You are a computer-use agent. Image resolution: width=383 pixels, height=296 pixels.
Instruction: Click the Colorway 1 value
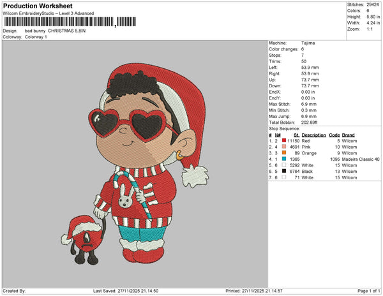pos(36,37)
